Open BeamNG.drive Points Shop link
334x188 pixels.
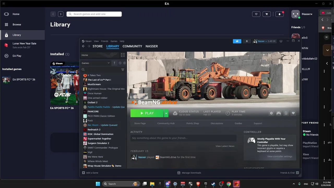pos(193,123)
